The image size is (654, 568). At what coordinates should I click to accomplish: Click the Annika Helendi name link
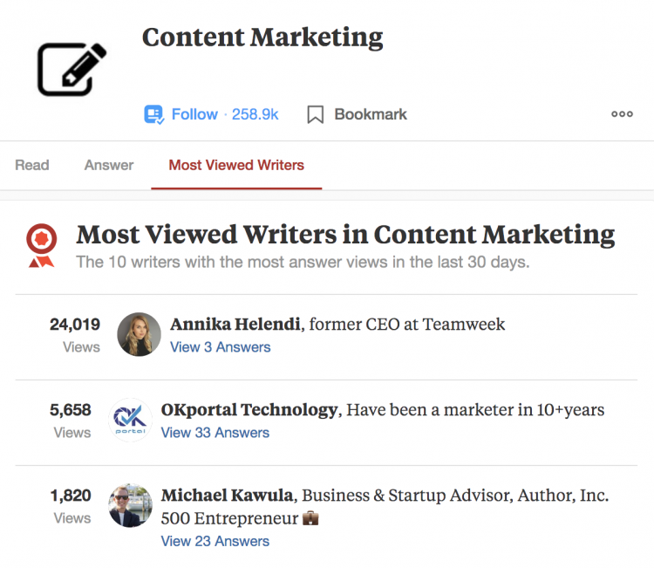tap(235, 325)
